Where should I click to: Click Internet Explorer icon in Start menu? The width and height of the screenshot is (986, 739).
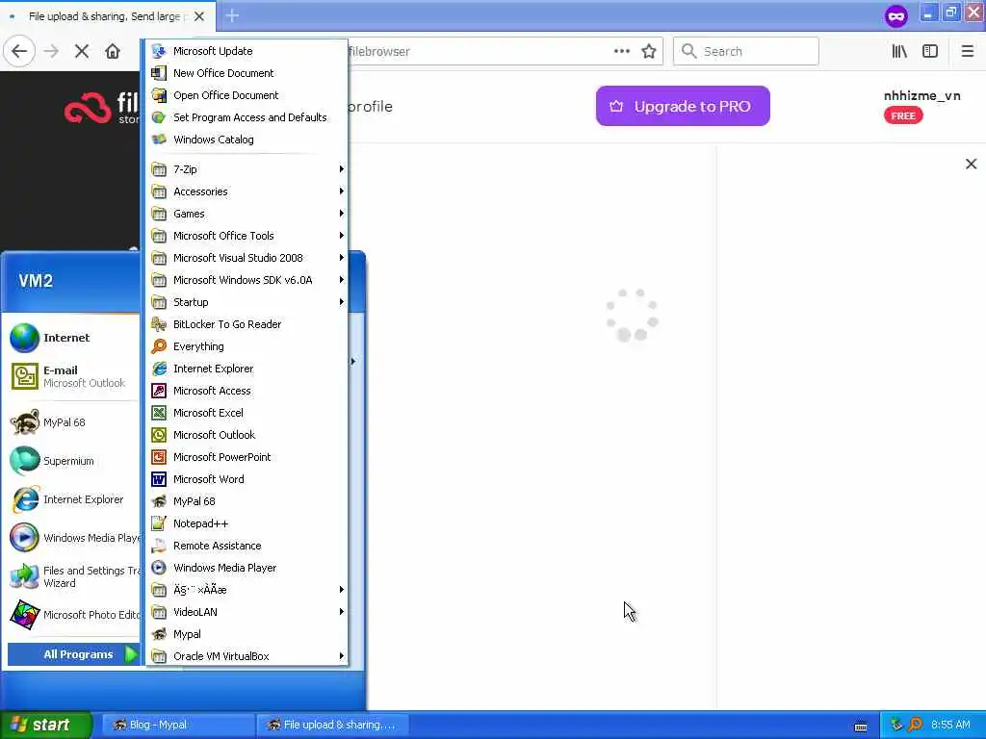click(24, 499)
